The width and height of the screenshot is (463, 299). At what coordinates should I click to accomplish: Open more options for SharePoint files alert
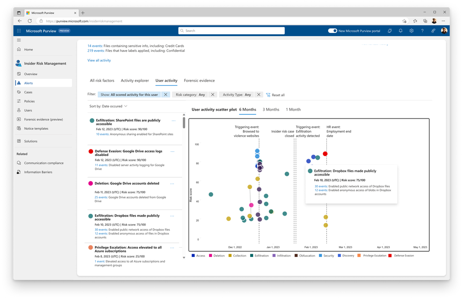pos(174,121)
